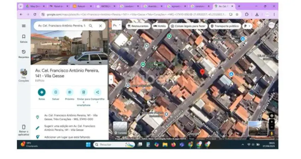Open the Google Maps hamburger menu
Viewport: 301px width, 159px height.
pyautogui.click(x=24, y=26)
